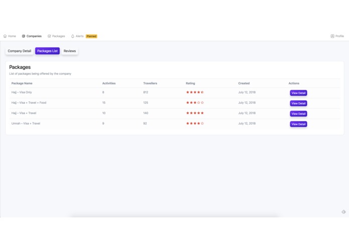Open Companies in the navigation bar
This screenshot has height=248, width=349.
(x=32, y=36)
